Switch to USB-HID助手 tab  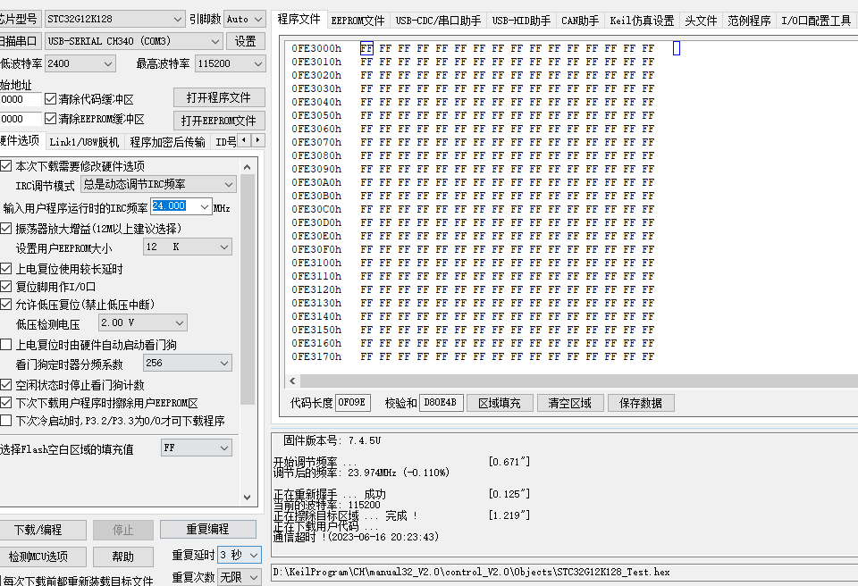pos(521,21)
